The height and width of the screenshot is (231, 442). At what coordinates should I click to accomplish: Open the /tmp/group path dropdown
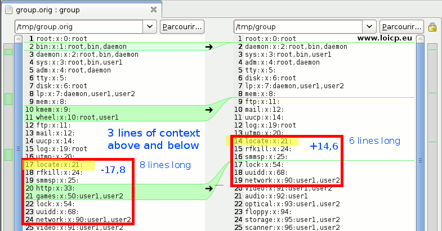[x=369, y=26]
